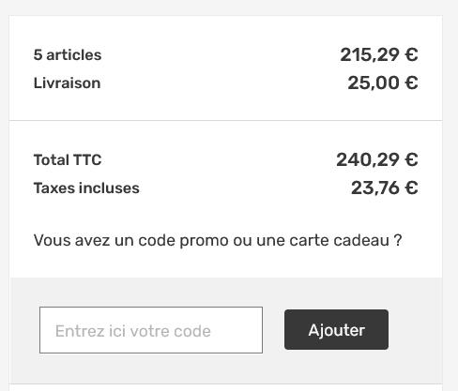Click the 'TTC' abbreviation in total row
Image resolution: width=458 pixels, height=391 pixels.
tap(87, 160)
